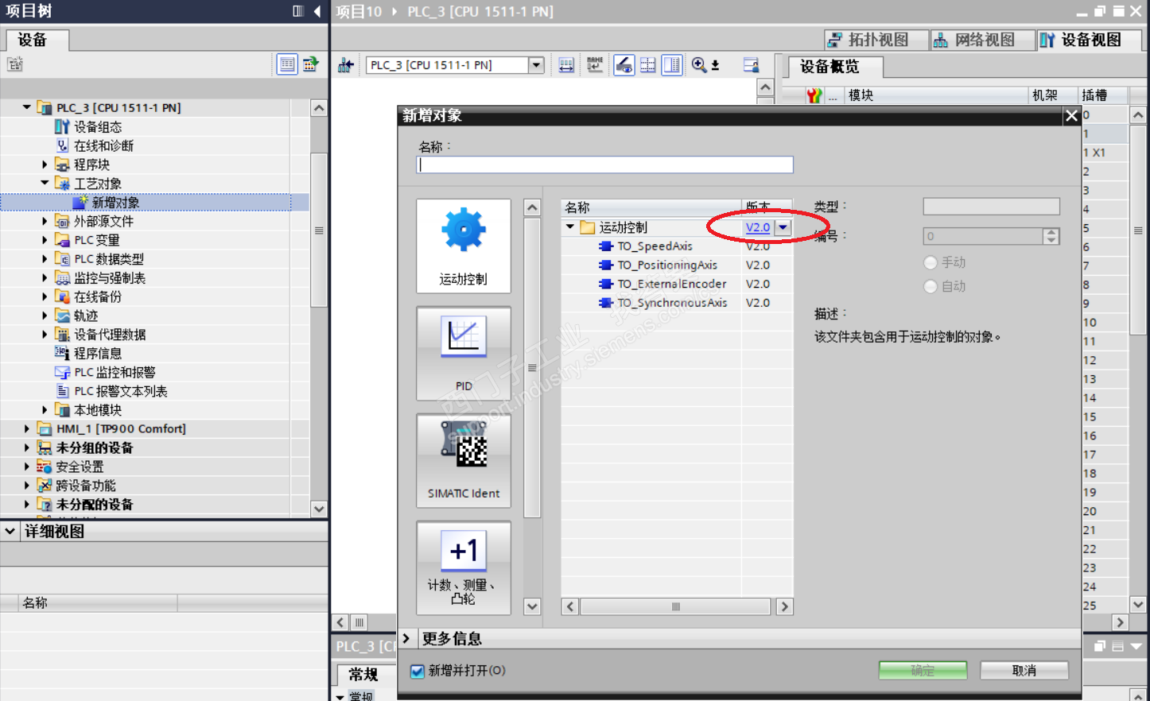
Task: Pick TO_PositioningAxis from the list
Action: pyautogui.click(x=667, y=265)
